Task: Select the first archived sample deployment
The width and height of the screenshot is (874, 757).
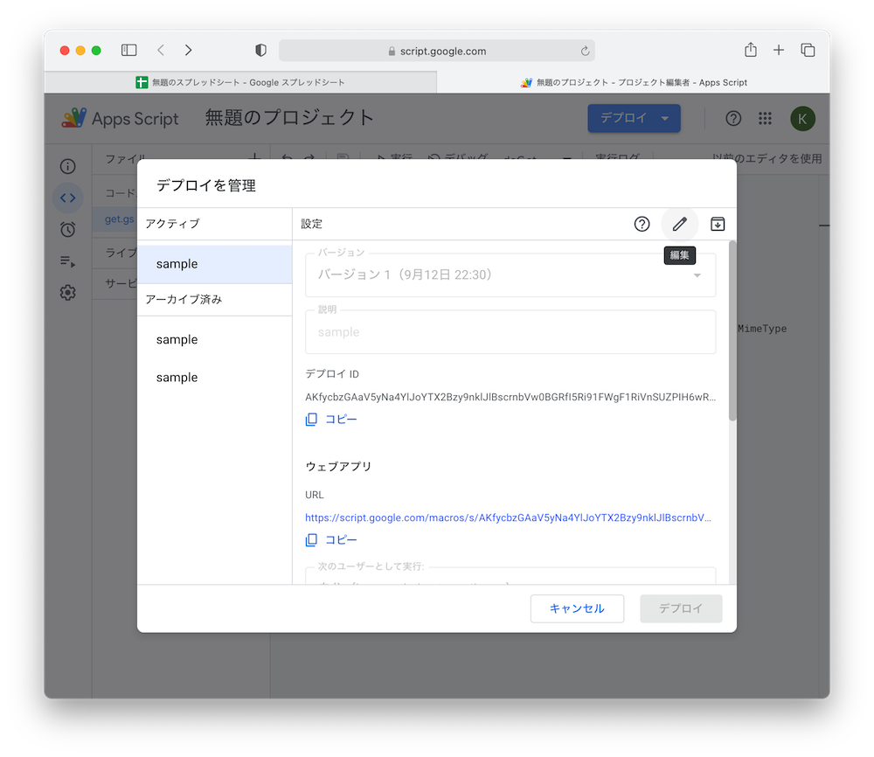Action: point(215,339)
